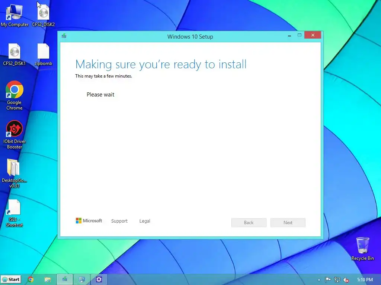The height and width of the screenshot is (285, 381).
Task: Open the Recycle Bin
Action: [362, 248]
